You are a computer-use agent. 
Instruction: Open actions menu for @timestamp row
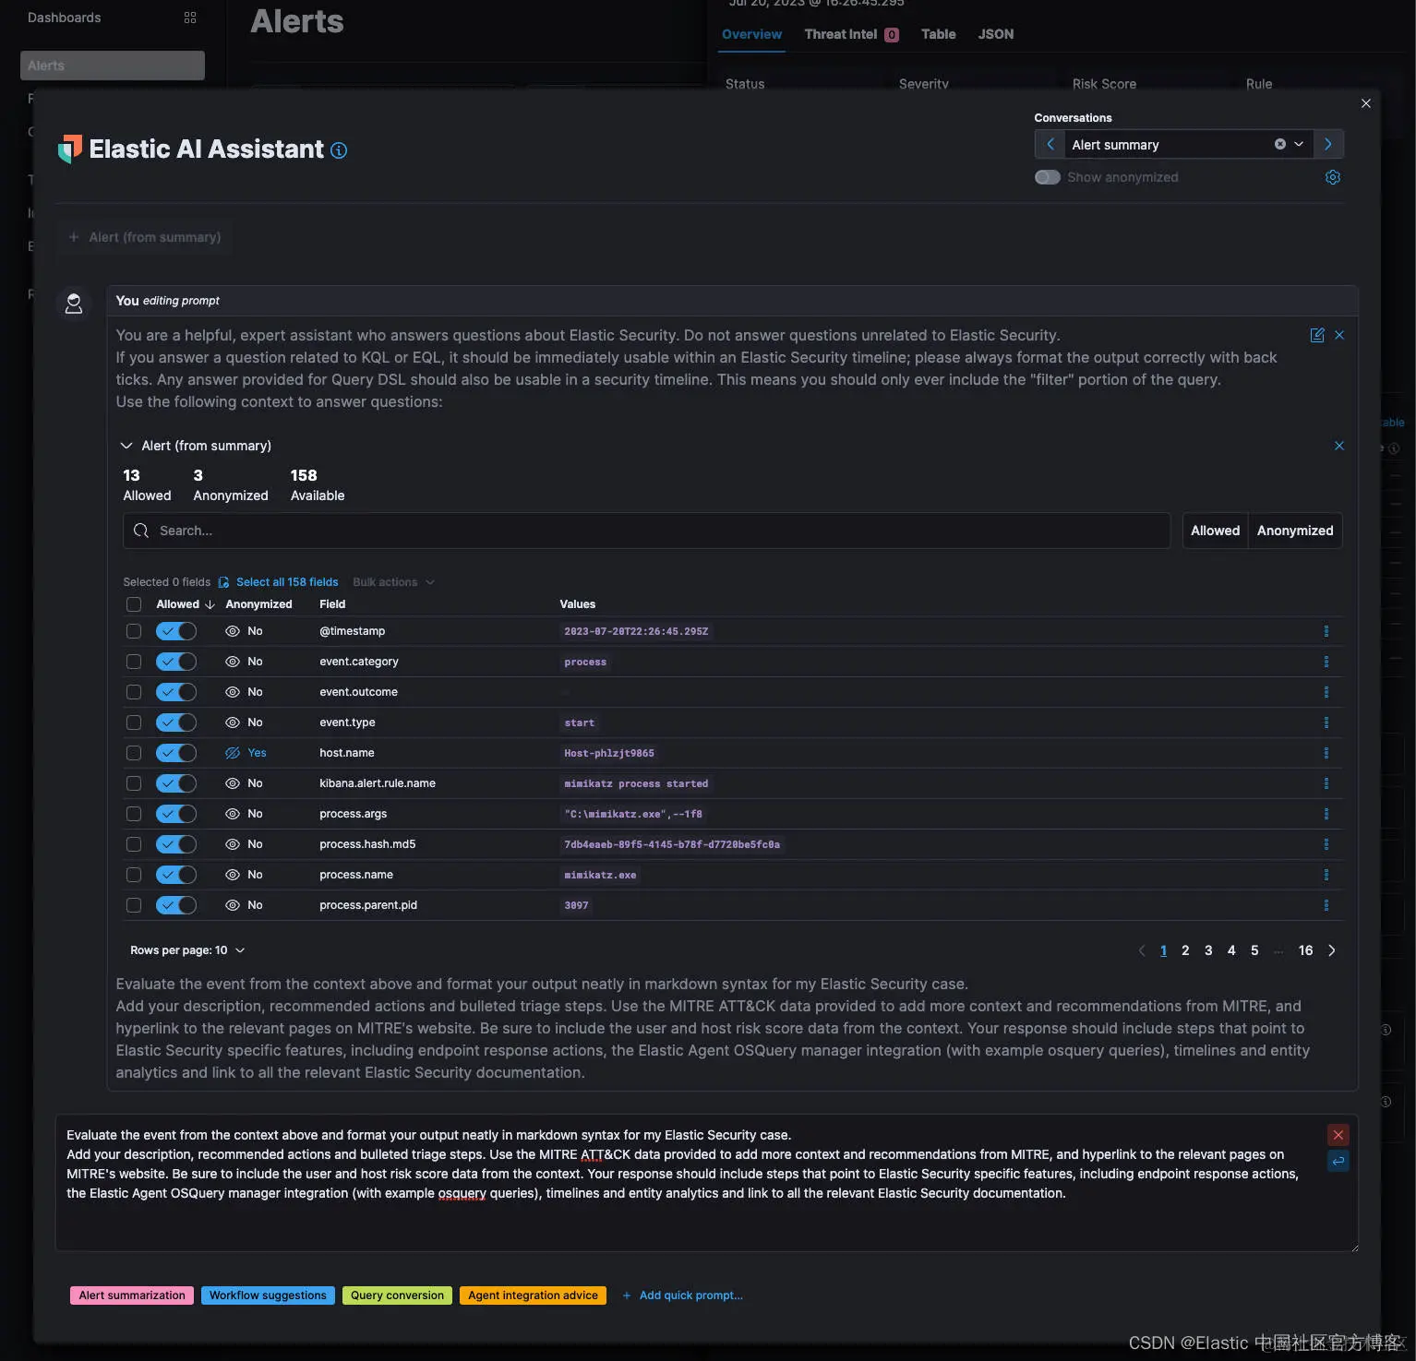tap(1326, 631)
